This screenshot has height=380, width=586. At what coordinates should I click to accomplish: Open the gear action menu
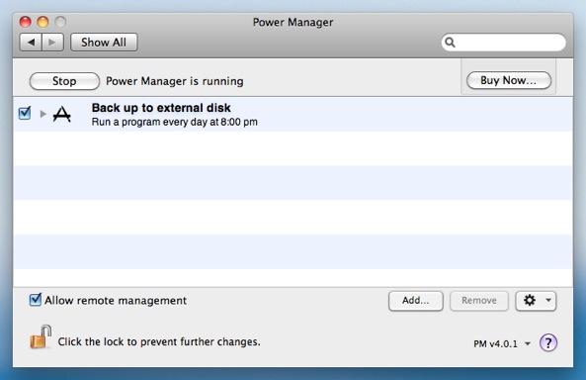[x=536, y=301]
